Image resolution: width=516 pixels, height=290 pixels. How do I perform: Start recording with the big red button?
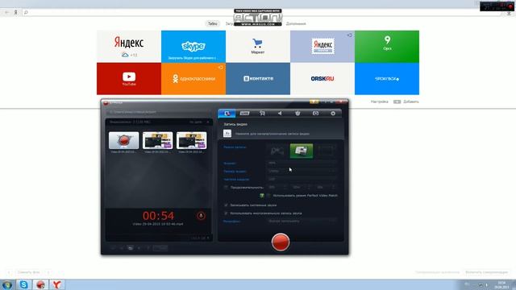(281, 242)
